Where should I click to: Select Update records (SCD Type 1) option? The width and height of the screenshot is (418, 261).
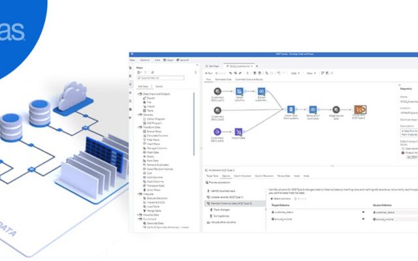(225, 197)
